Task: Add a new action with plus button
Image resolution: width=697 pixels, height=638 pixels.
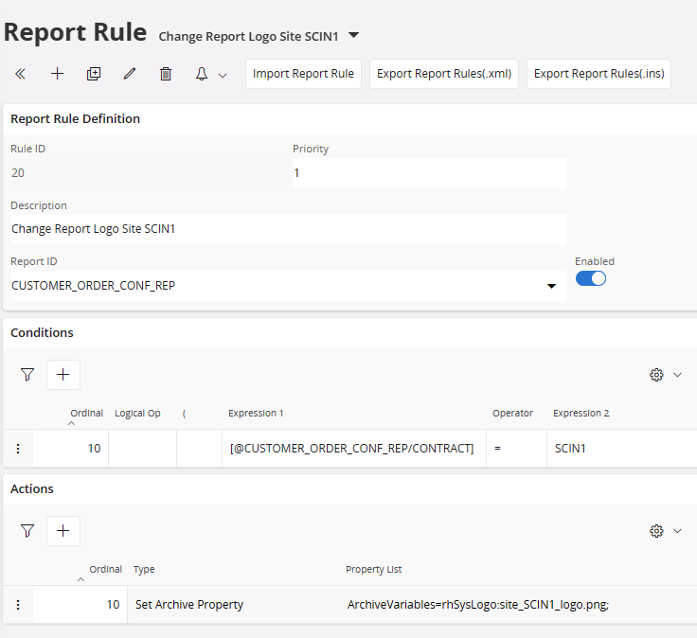Action: click(x=63, y=531)
